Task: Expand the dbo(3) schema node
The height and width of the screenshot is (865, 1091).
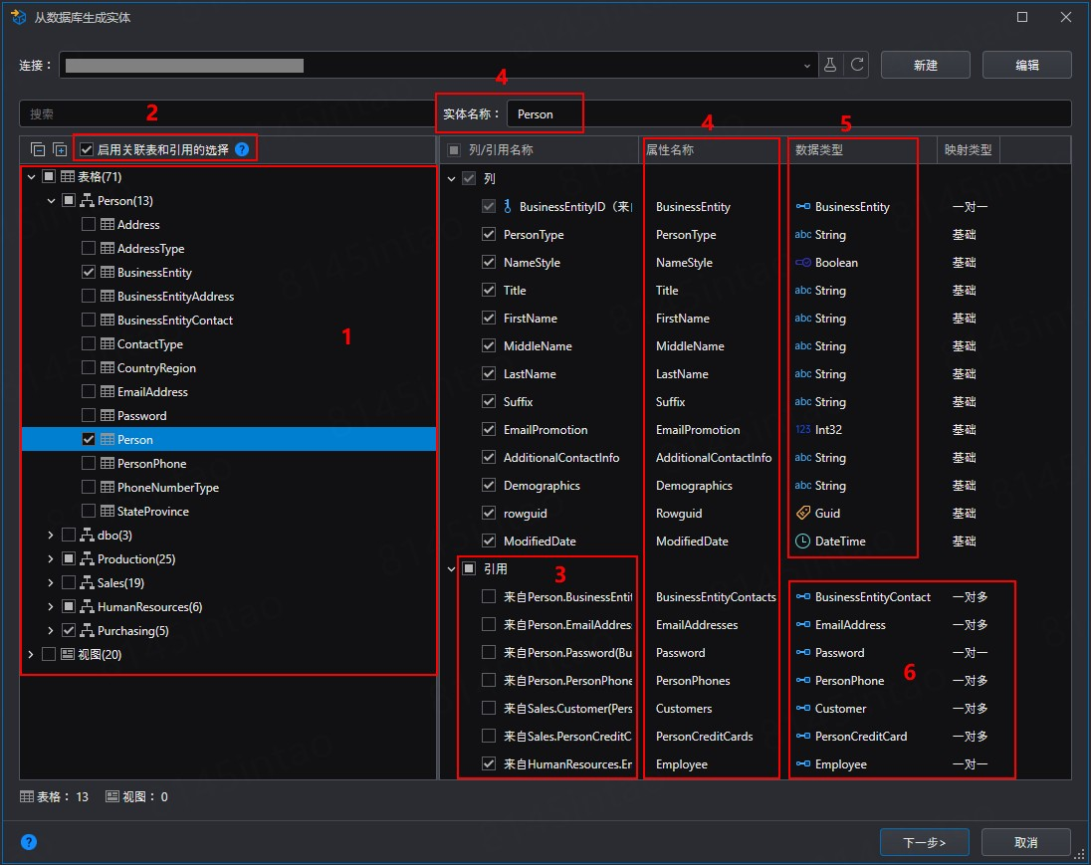Action: (x=51, y=535)
